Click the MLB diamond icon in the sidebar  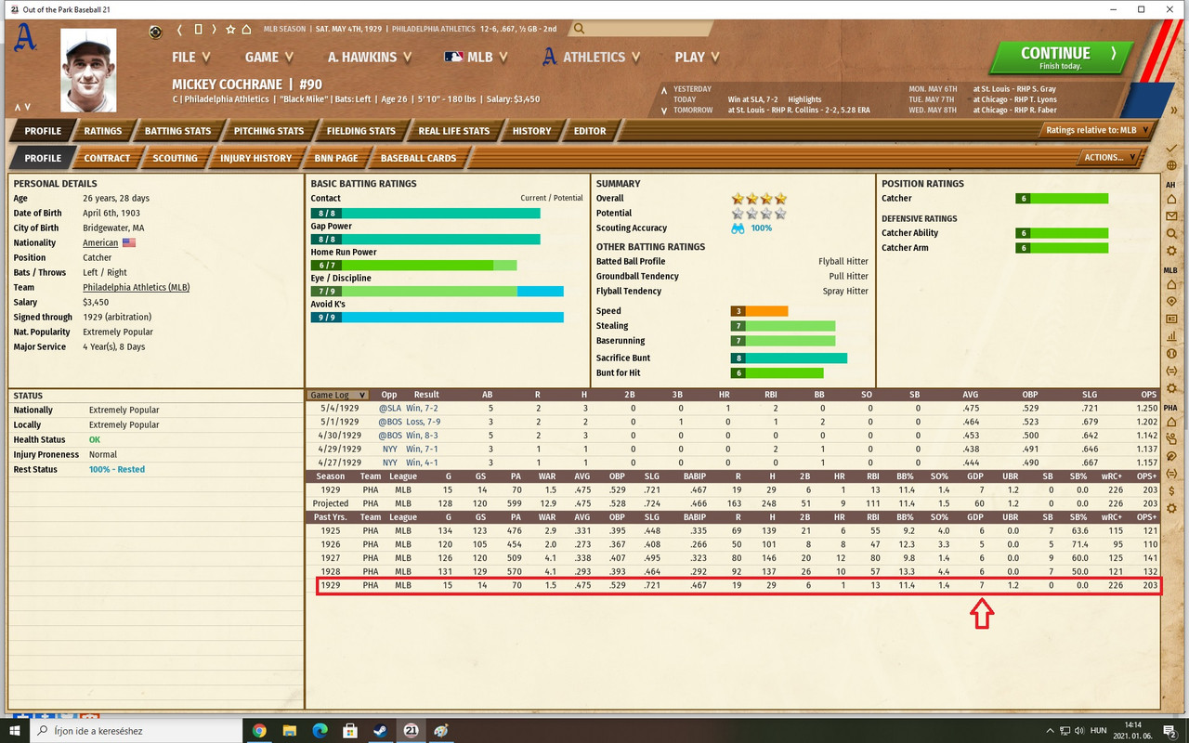coord(1172,302)
